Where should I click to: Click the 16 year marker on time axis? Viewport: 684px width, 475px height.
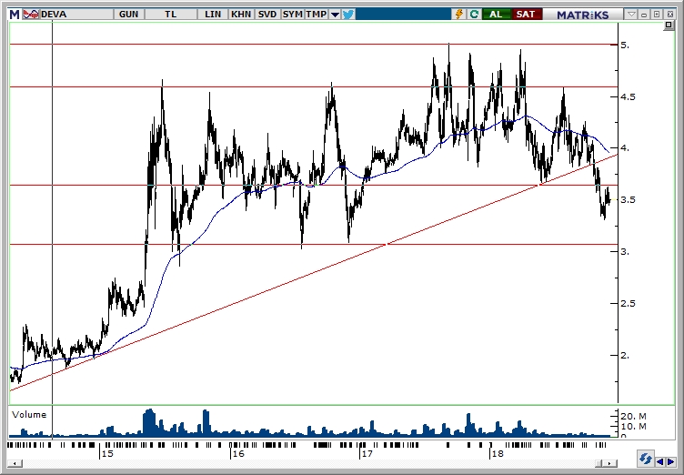coord(237,453)
